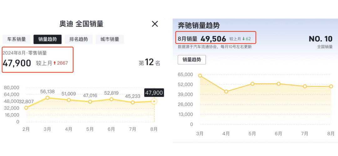Select the 52,819 June data point
338x156 pixels.
point(111,99)
